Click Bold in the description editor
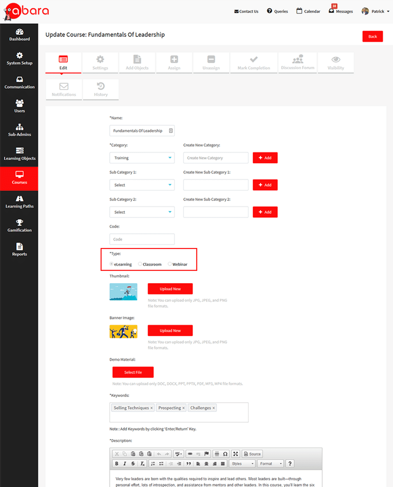393x487 pixels. click(117, 463)
